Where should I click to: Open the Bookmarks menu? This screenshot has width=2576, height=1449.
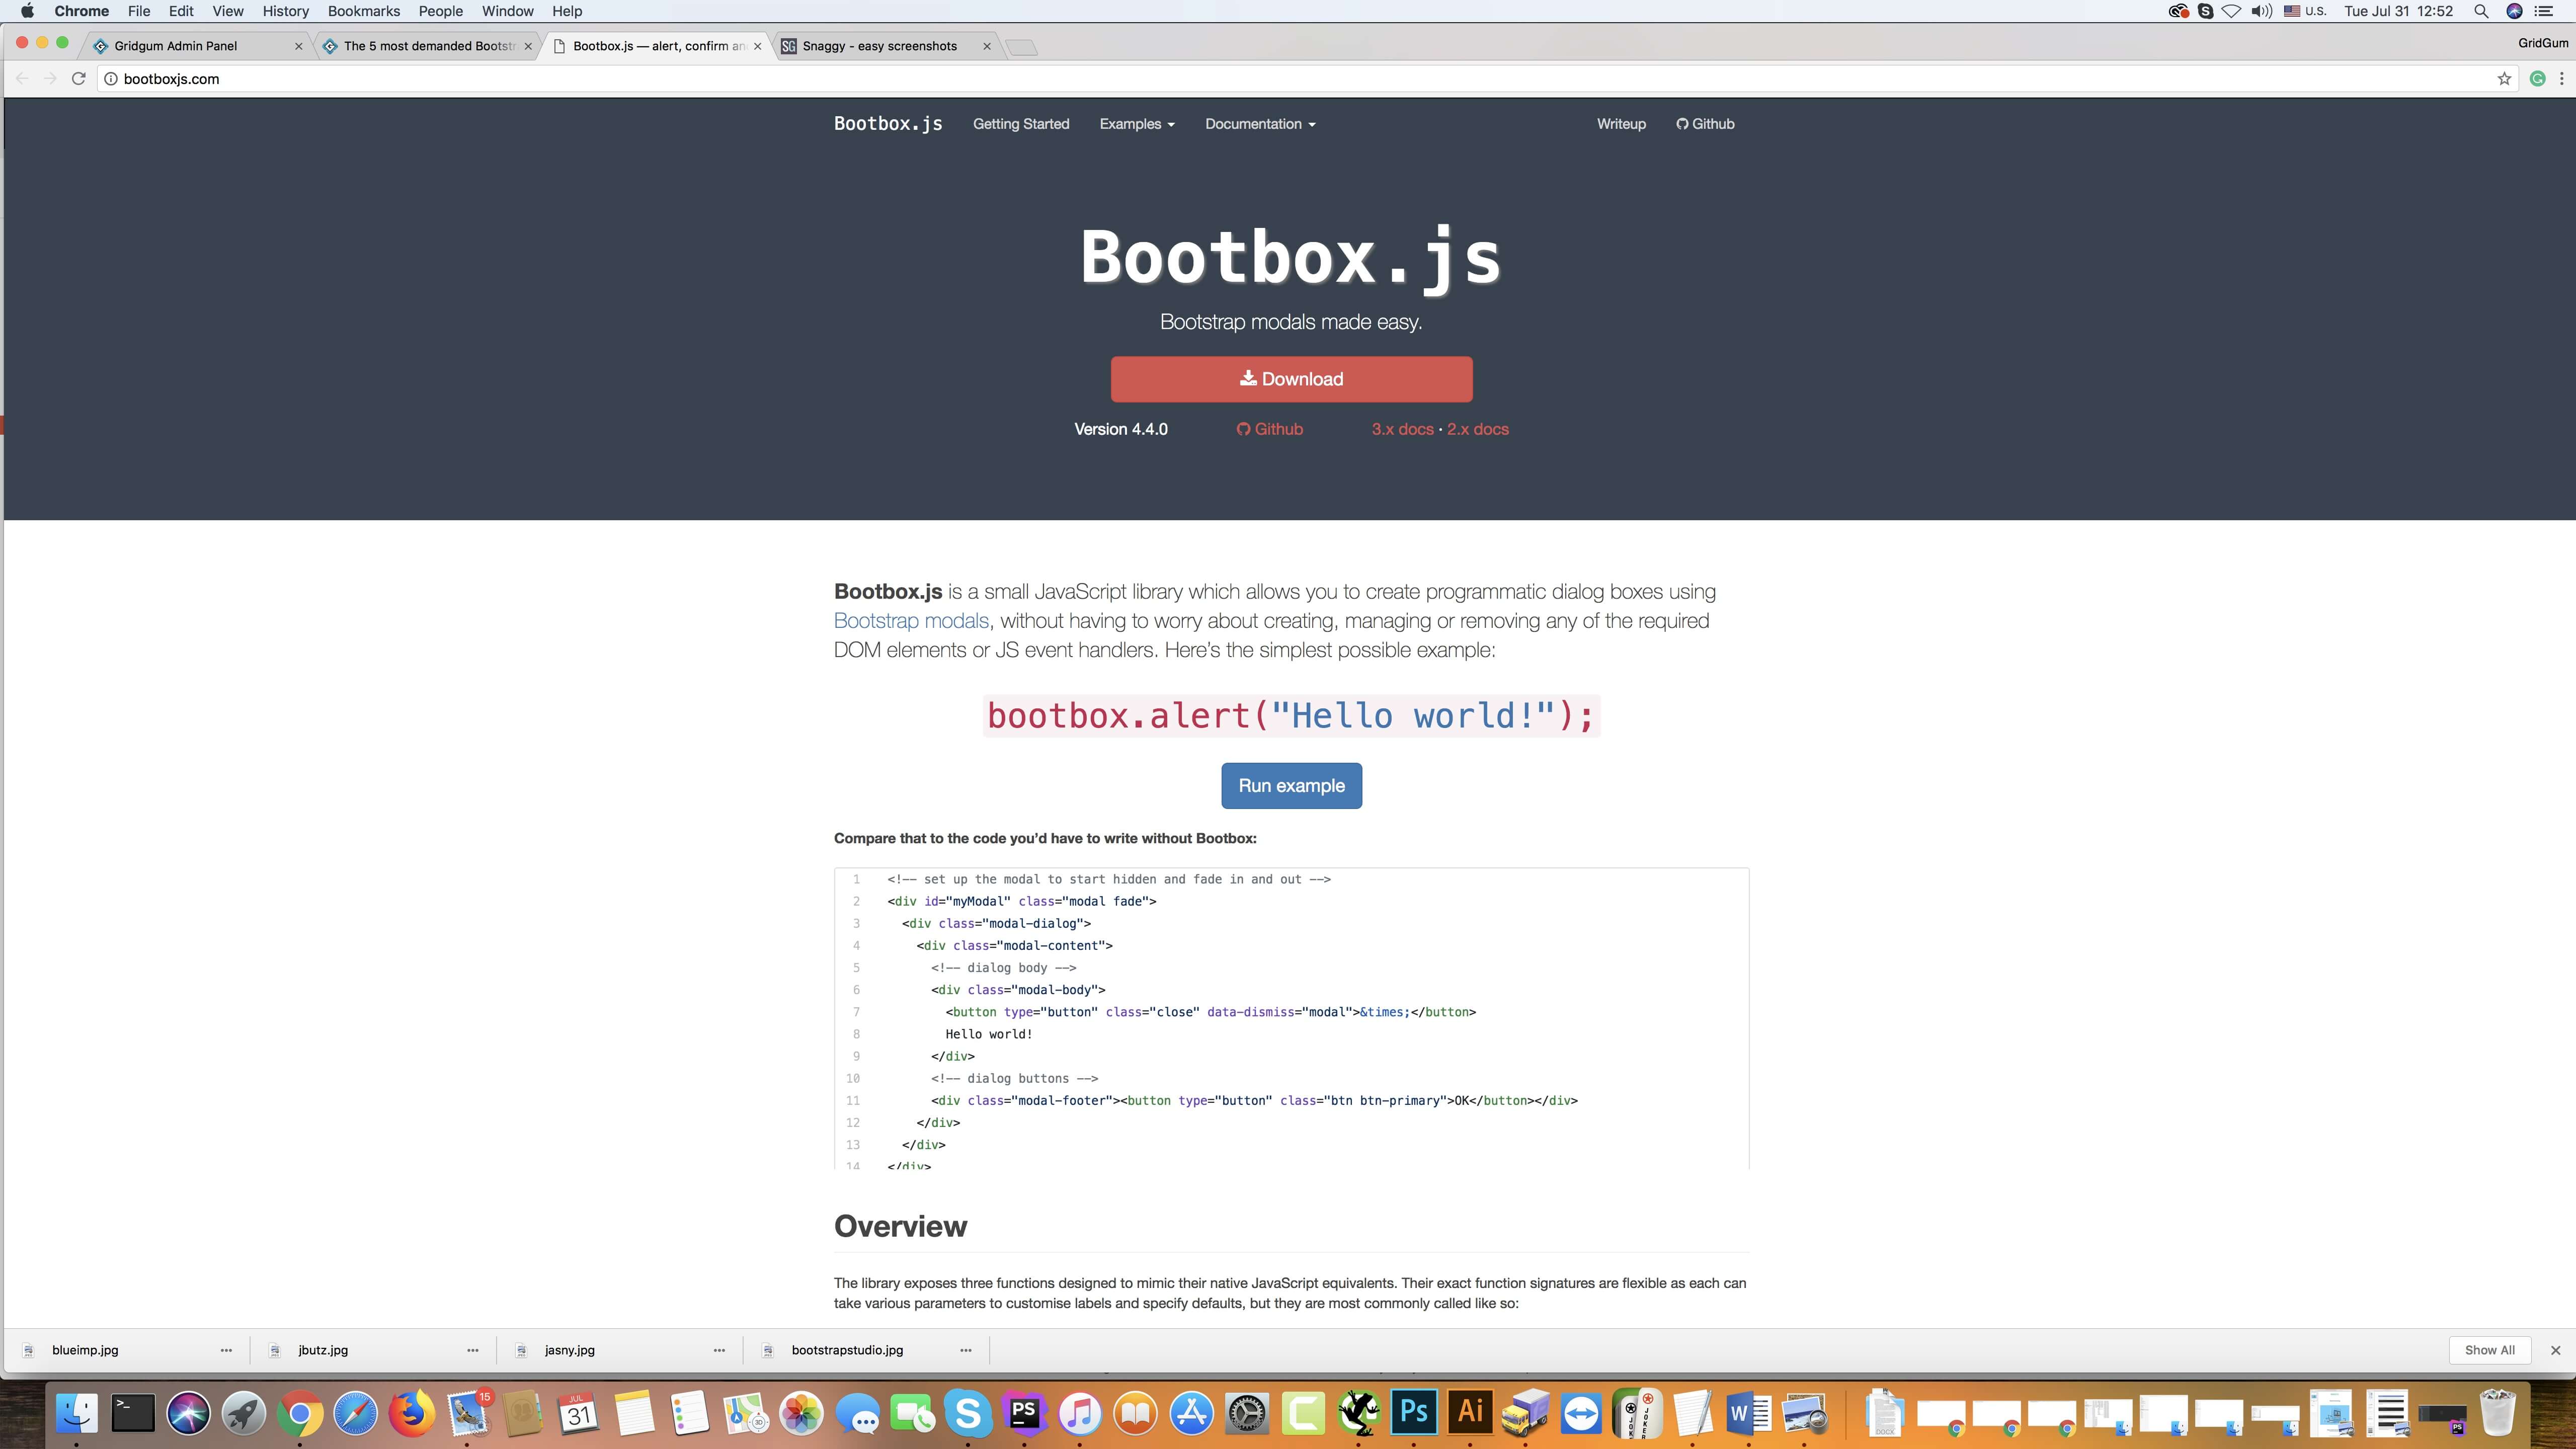[364, 11]
